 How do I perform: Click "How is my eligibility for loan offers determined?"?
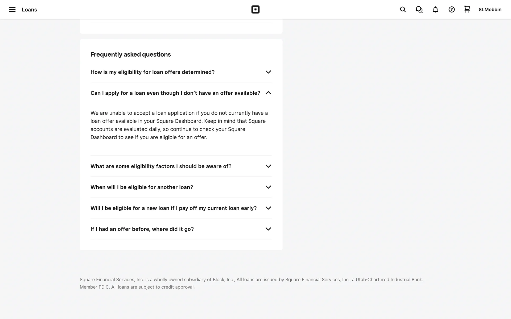(x=153, y=72)
